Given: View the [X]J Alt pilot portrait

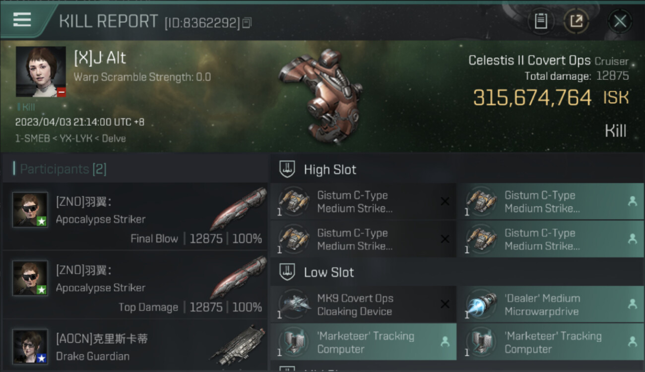Looking at the screenshot, I should point(41,72).
